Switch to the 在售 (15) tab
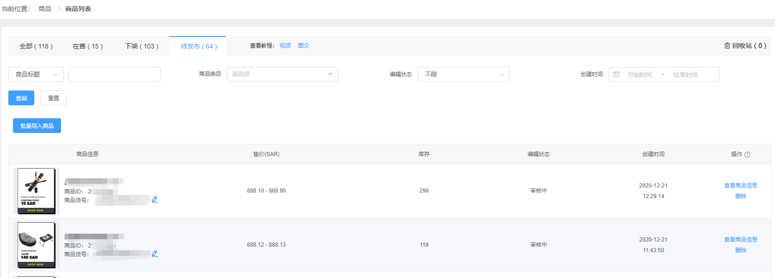 (x=88, y=46)
